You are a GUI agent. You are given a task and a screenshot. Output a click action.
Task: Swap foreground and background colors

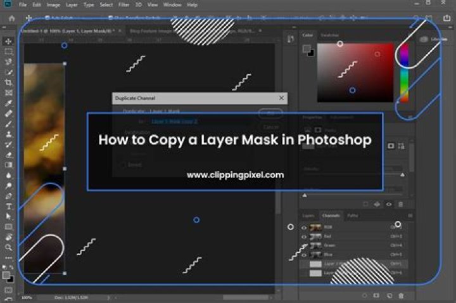point(11,267)
